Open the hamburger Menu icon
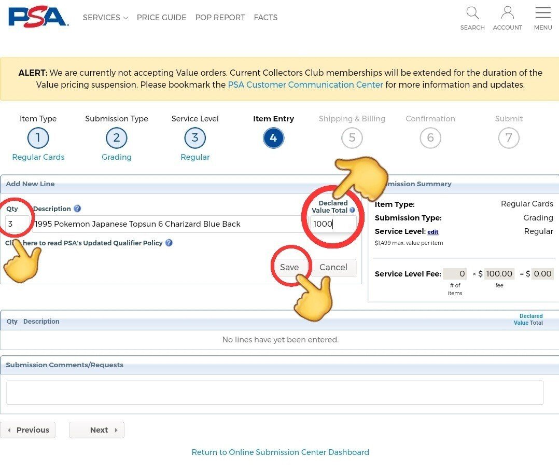This screenshot has height=471, width=559. tap(542, 12)
